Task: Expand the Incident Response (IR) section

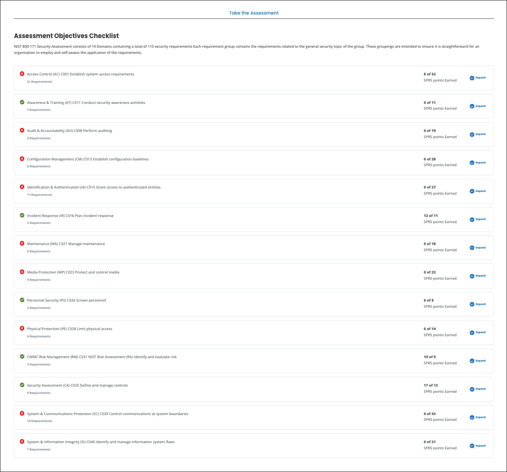Action: 477,219
